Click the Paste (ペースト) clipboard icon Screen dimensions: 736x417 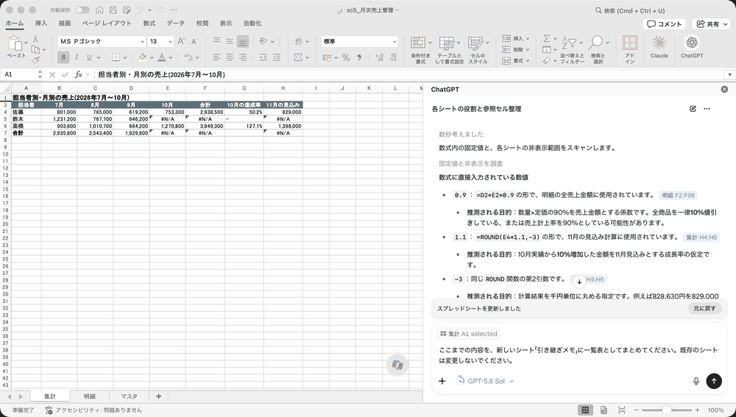pyautogui.click(x=15, y=43)
